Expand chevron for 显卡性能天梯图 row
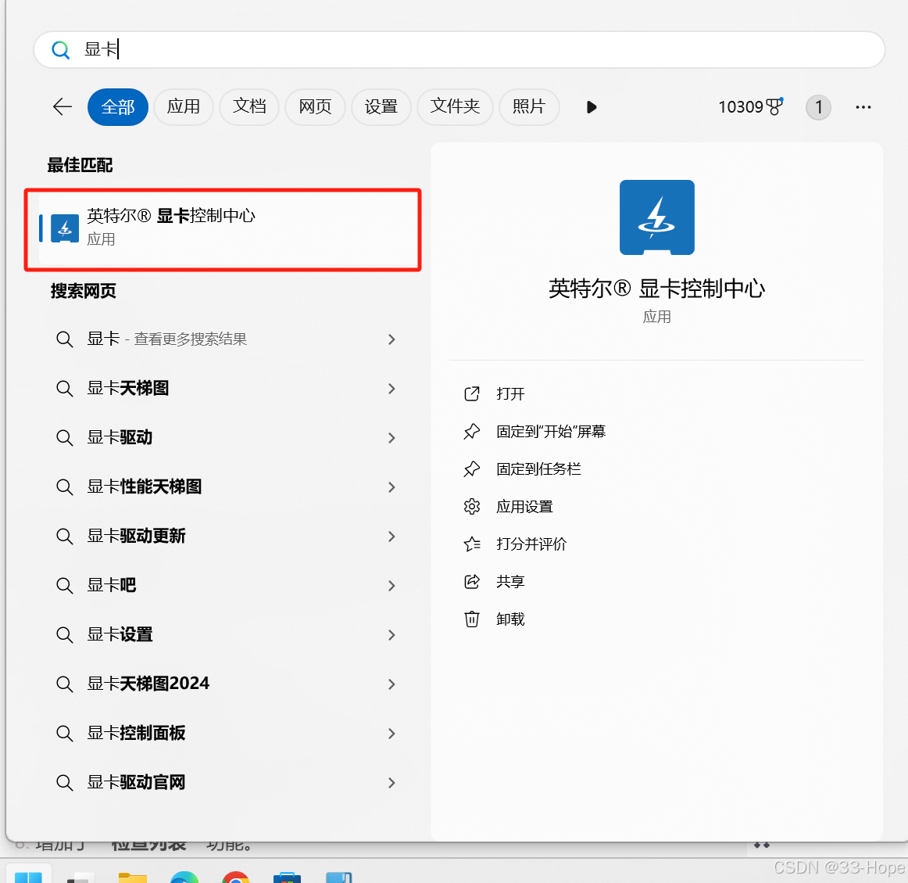 [x=392, y=487]
